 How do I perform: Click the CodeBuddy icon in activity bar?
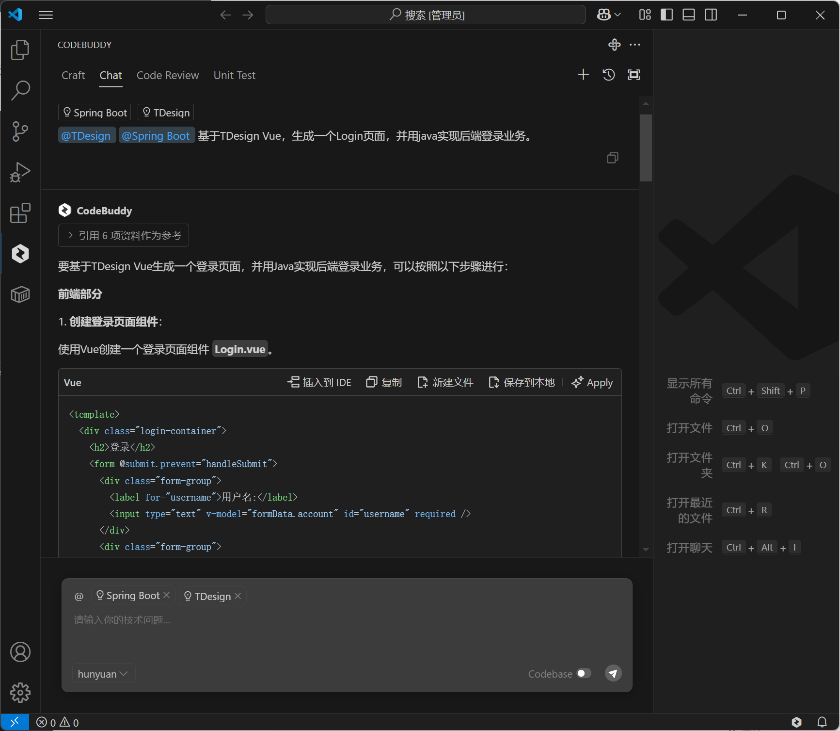click(20, 254)
